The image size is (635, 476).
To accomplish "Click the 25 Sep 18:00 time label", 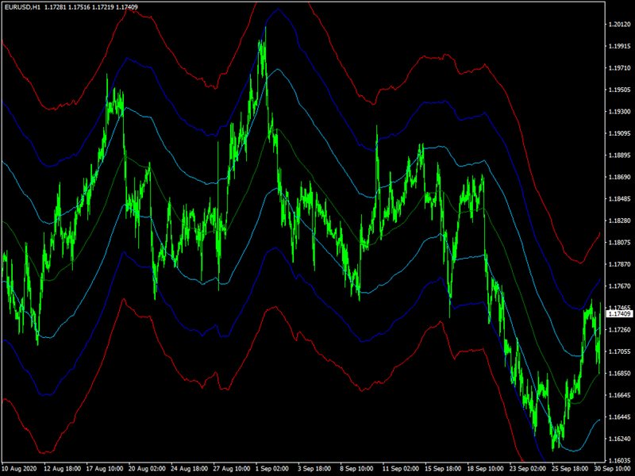I will coord(569,469).
